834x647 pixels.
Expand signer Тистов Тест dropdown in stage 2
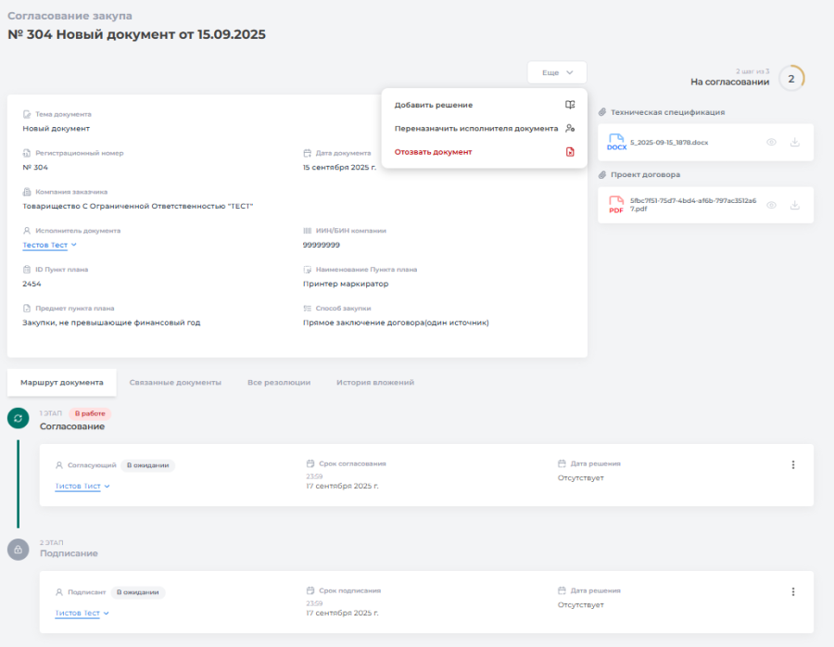tap(82, 613)
